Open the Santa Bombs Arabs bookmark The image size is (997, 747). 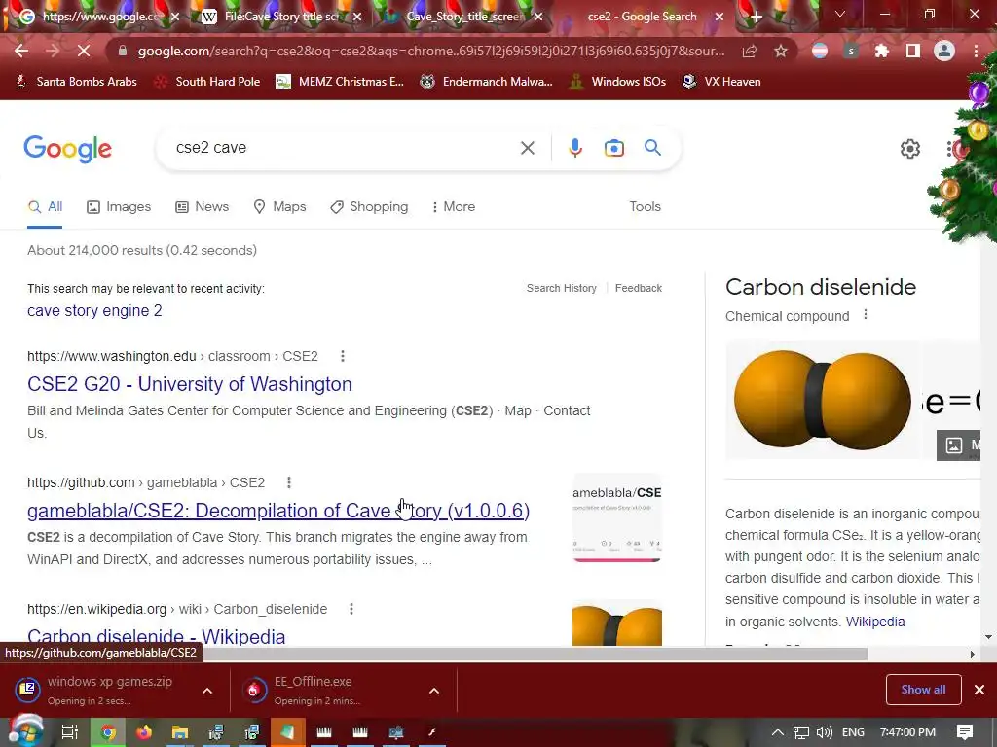[x=76, y=82]
